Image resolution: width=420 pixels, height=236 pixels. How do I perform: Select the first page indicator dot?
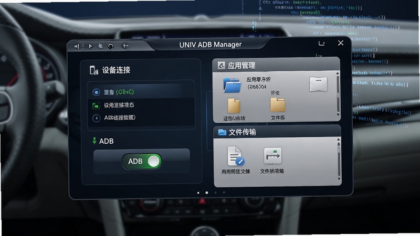click(x=198, y=192)
